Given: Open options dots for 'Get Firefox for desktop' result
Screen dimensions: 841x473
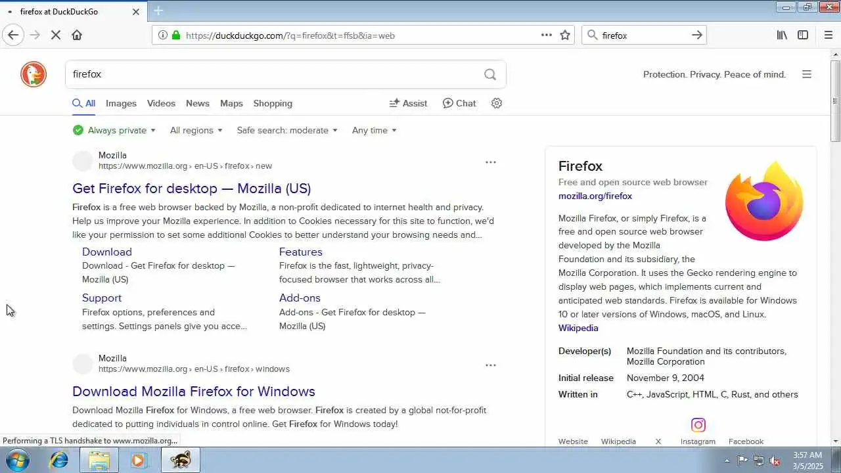Looking at the screenshot, I should pos(491,162).
